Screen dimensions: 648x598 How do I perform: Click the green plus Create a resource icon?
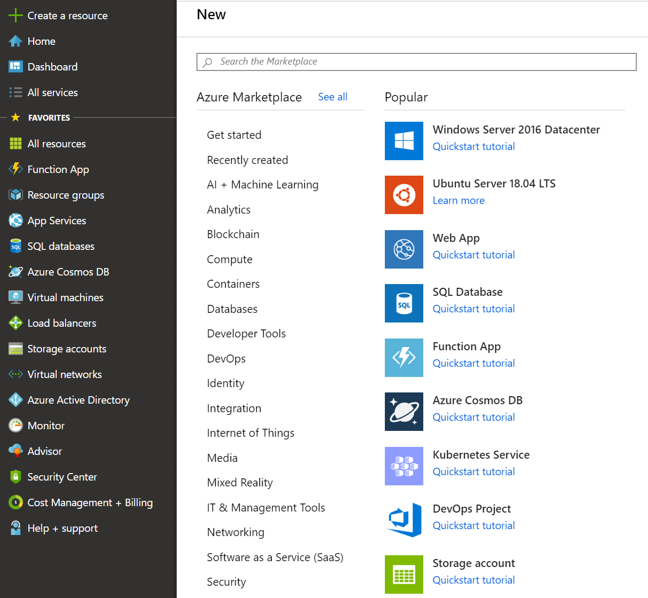pyautogui.click(x=16, y=15)
